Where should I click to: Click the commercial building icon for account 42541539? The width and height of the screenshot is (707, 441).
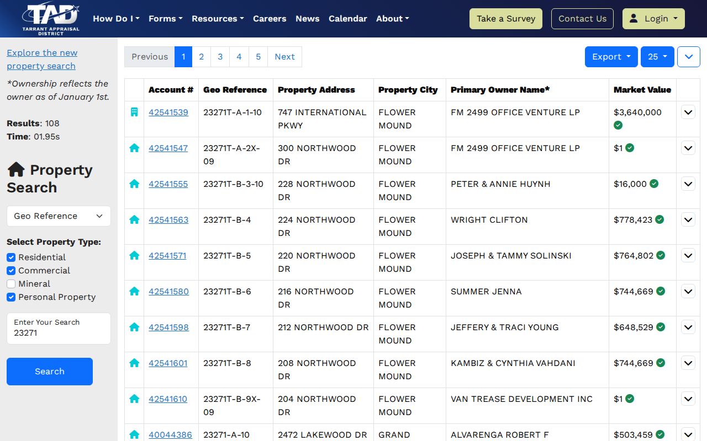134,112
